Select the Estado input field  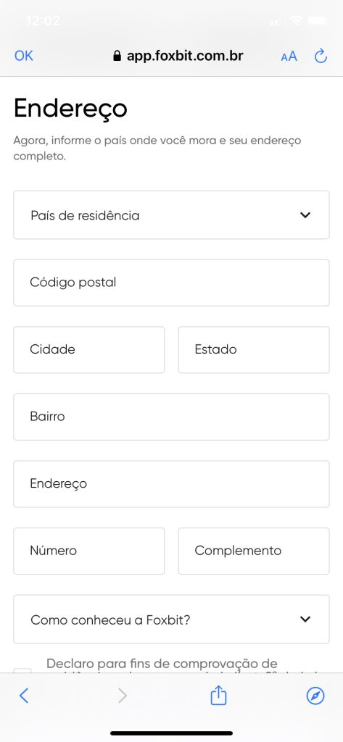click(254, 350)
